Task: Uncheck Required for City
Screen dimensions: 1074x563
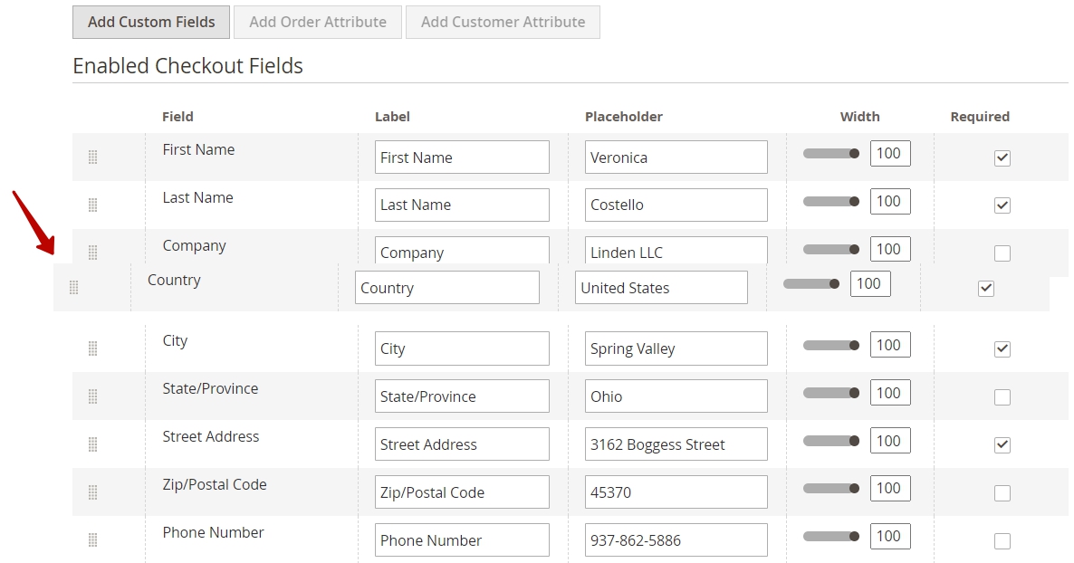Action: [x=1002, y=349]
